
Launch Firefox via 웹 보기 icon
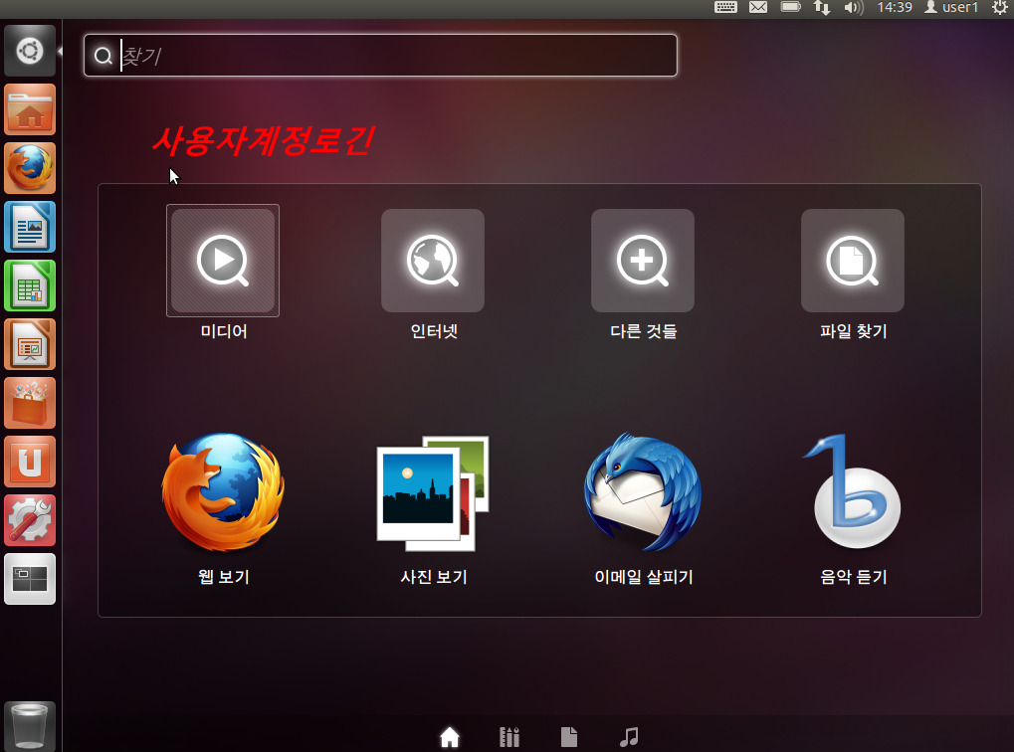click(x=223, y=492)
